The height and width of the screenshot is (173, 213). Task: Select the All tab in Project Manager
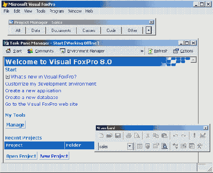tap(18, 30)
